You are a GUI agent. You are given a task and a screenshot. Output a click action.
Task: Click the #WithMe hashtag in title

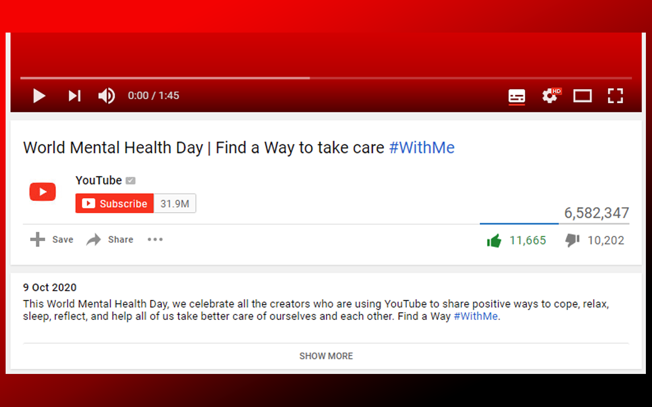pos(422,148)
